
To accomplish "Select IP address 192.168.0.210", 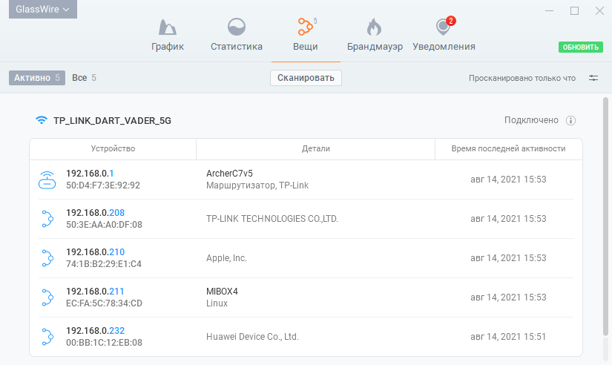I will [95, 252].
